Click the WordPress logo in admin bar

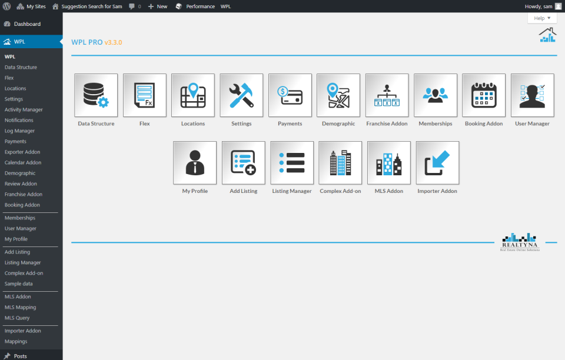coord(7,6)
